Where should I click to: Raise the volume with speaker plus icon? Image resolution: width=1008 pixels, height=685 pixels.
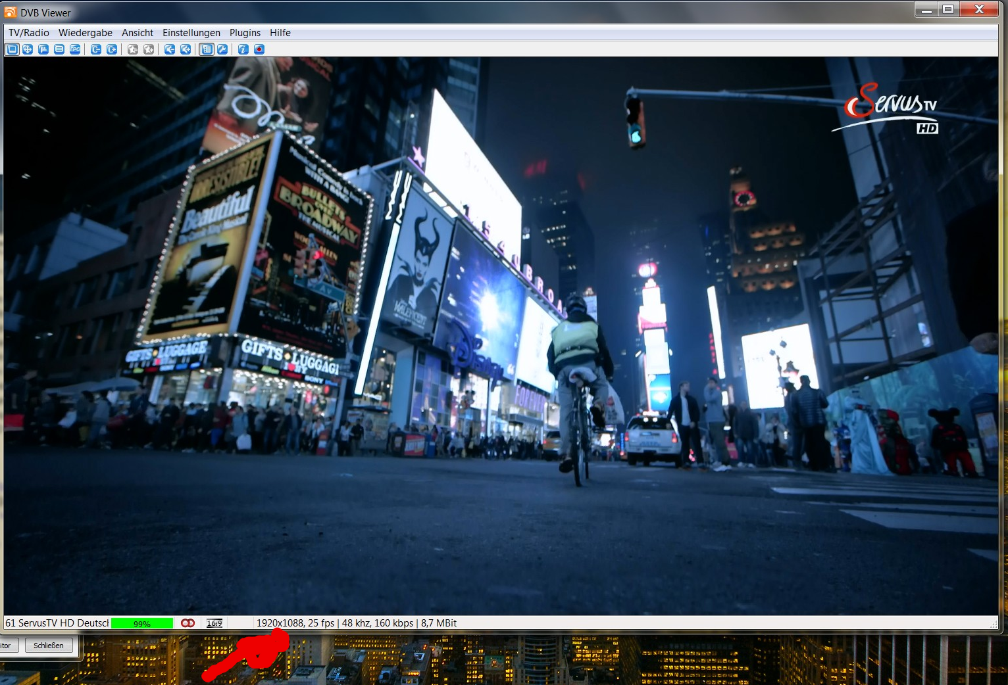click(186, 49)
